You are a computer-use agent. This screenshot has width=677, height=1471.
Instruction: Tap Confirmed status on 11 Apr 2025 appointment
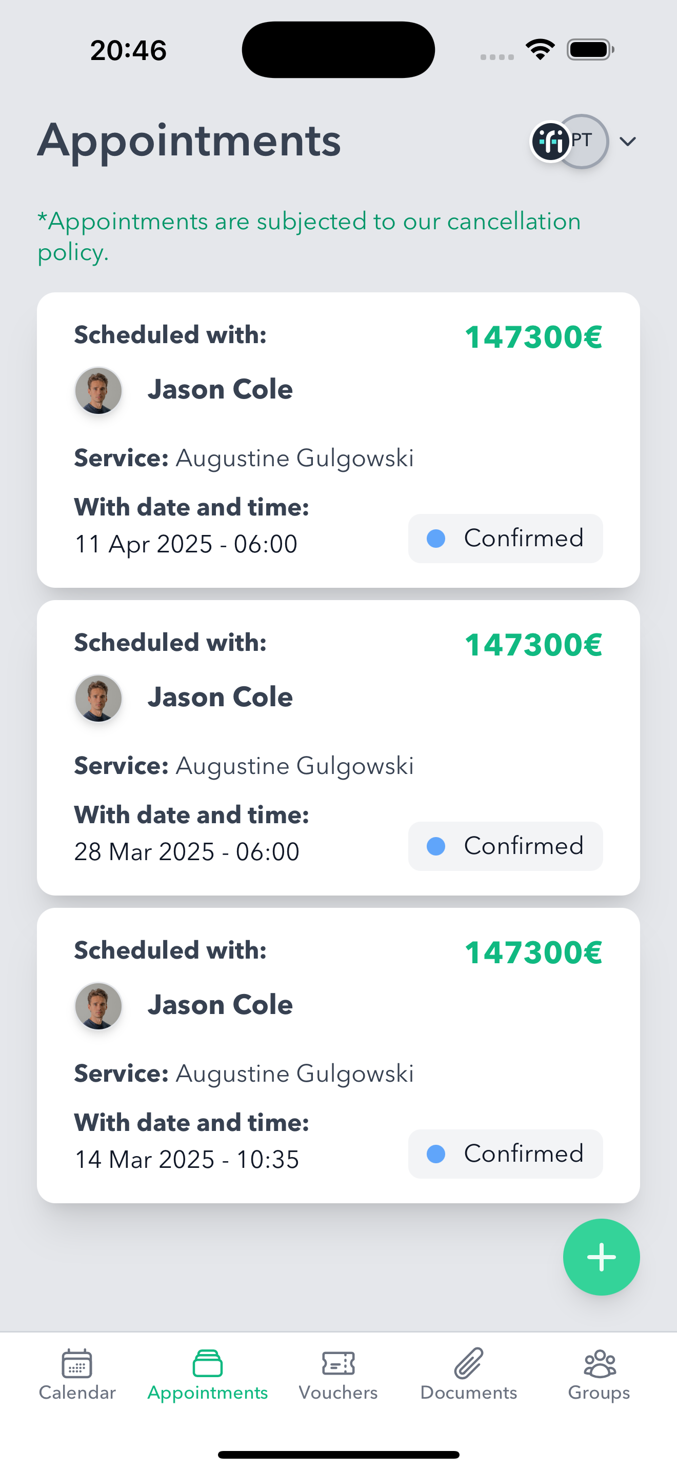[505, 538]
